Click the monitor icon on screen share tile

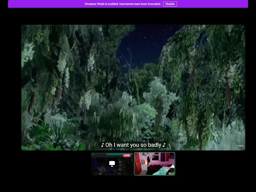click(x=112, y=163)
